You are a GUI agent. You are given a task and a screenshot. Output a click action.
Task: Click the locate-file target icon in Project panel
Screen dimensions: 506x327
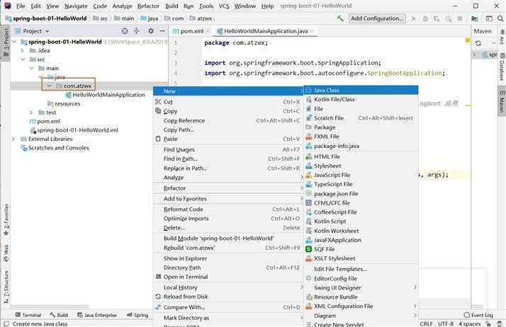tap(125, 31)
